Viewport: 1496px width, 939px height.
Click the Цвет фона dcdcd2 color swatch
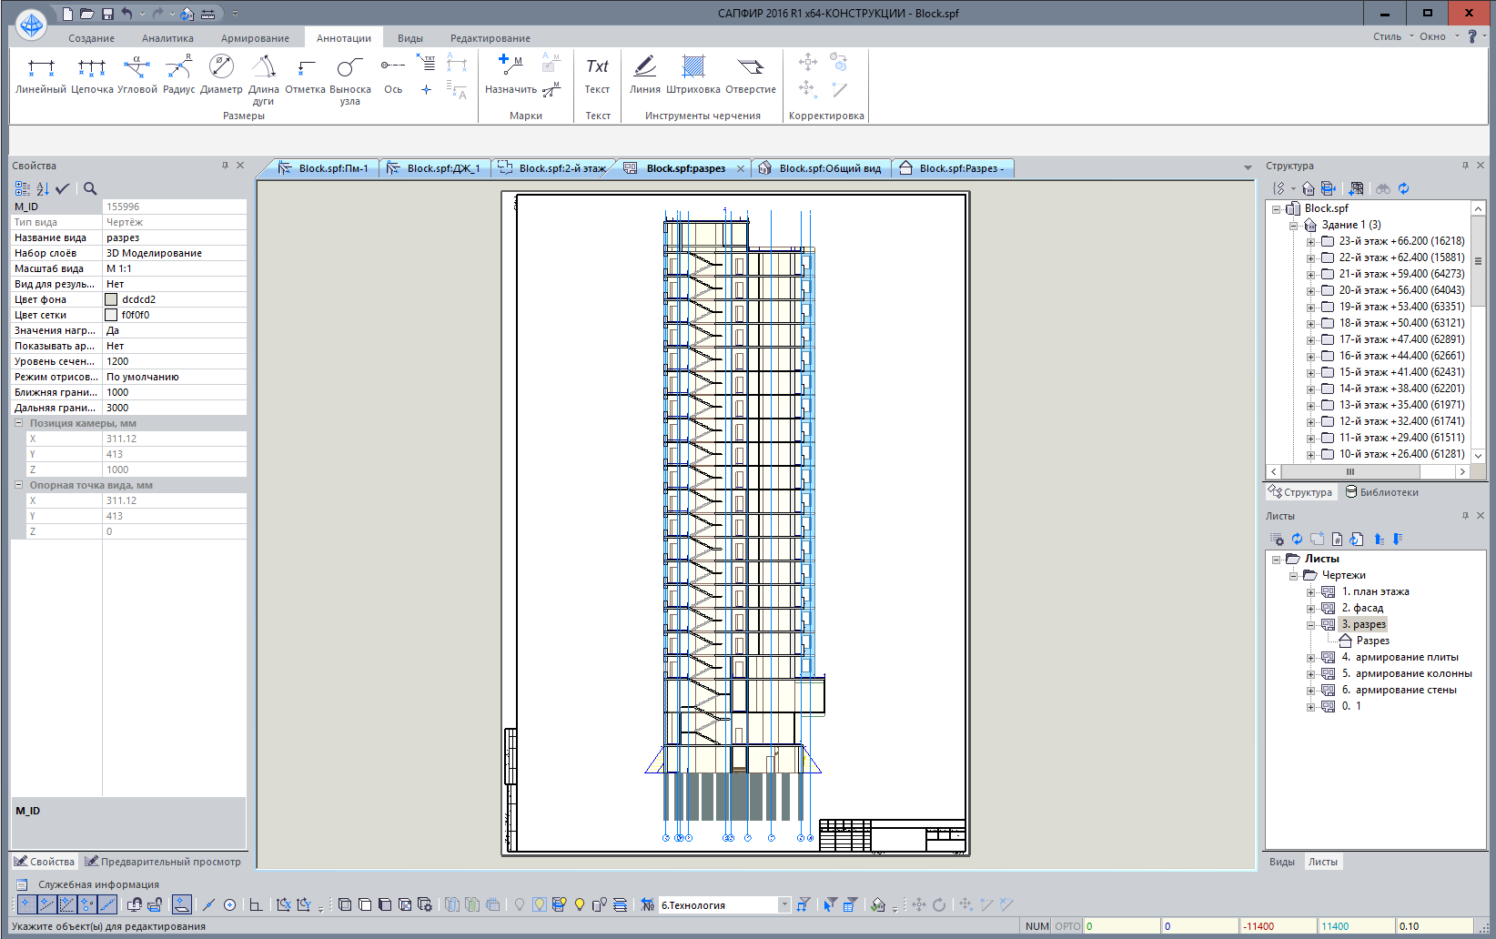point(111,299)
